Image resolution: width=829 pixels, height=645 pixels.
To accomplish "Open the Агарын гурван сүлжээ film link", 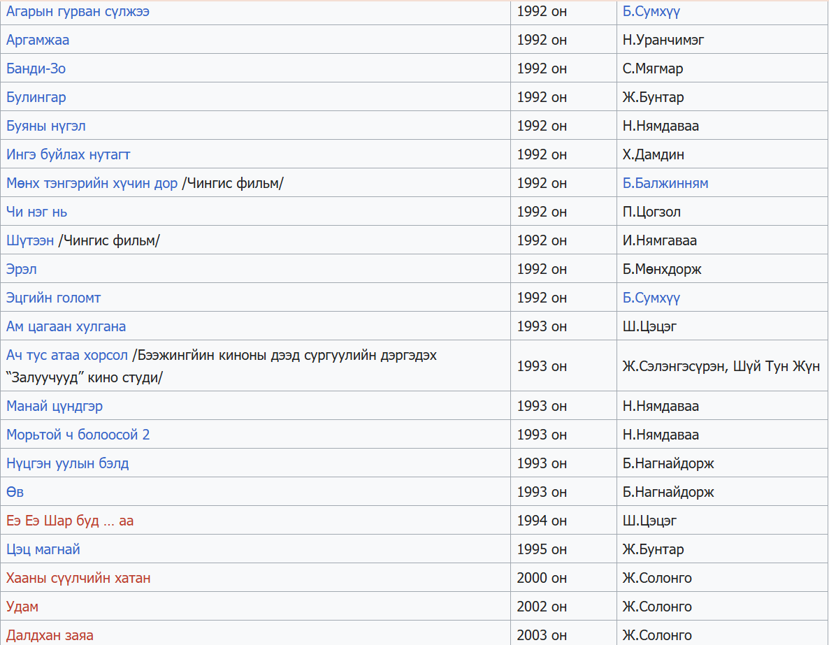I will click(78, 12).
